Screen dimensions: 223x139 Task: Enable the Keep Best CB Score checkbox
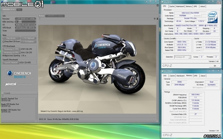pos(3,41)
